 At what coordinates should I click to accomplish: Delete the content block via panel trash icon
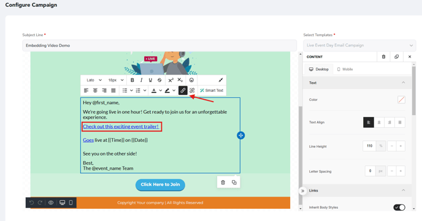click(x=383, y=57)
